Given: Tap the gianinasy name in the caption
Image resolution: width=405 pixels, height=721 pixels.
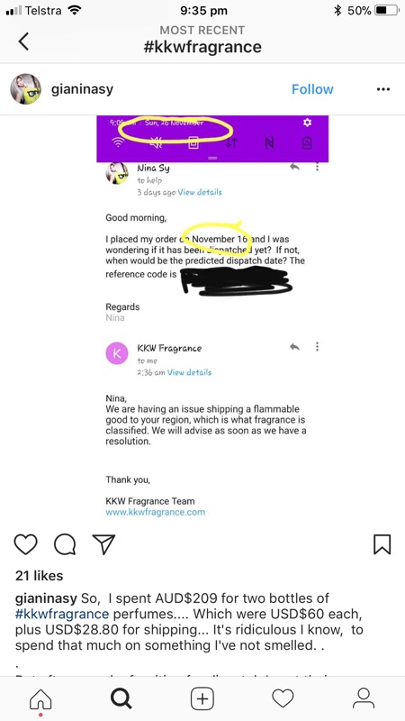Looking at the screenshot, I should (46, 598).
